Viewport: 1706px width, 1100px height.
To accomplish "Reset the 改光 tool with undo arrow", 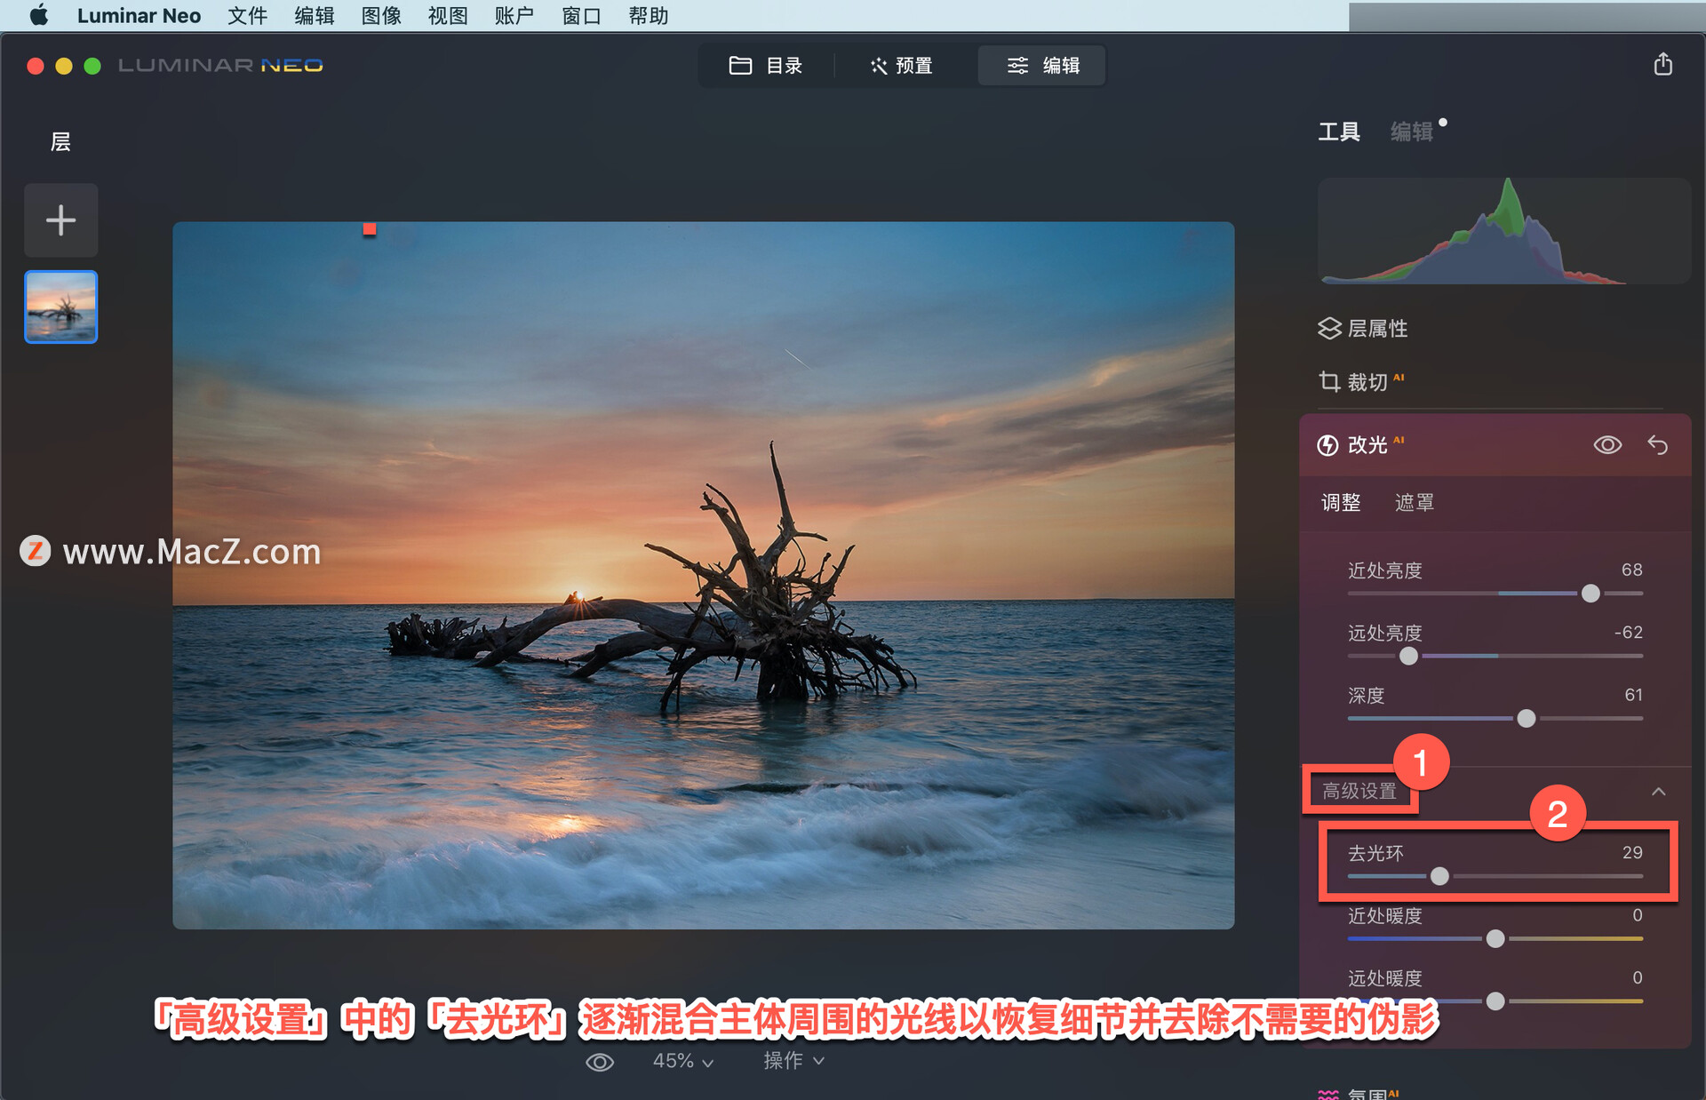I will point(1657,445).
